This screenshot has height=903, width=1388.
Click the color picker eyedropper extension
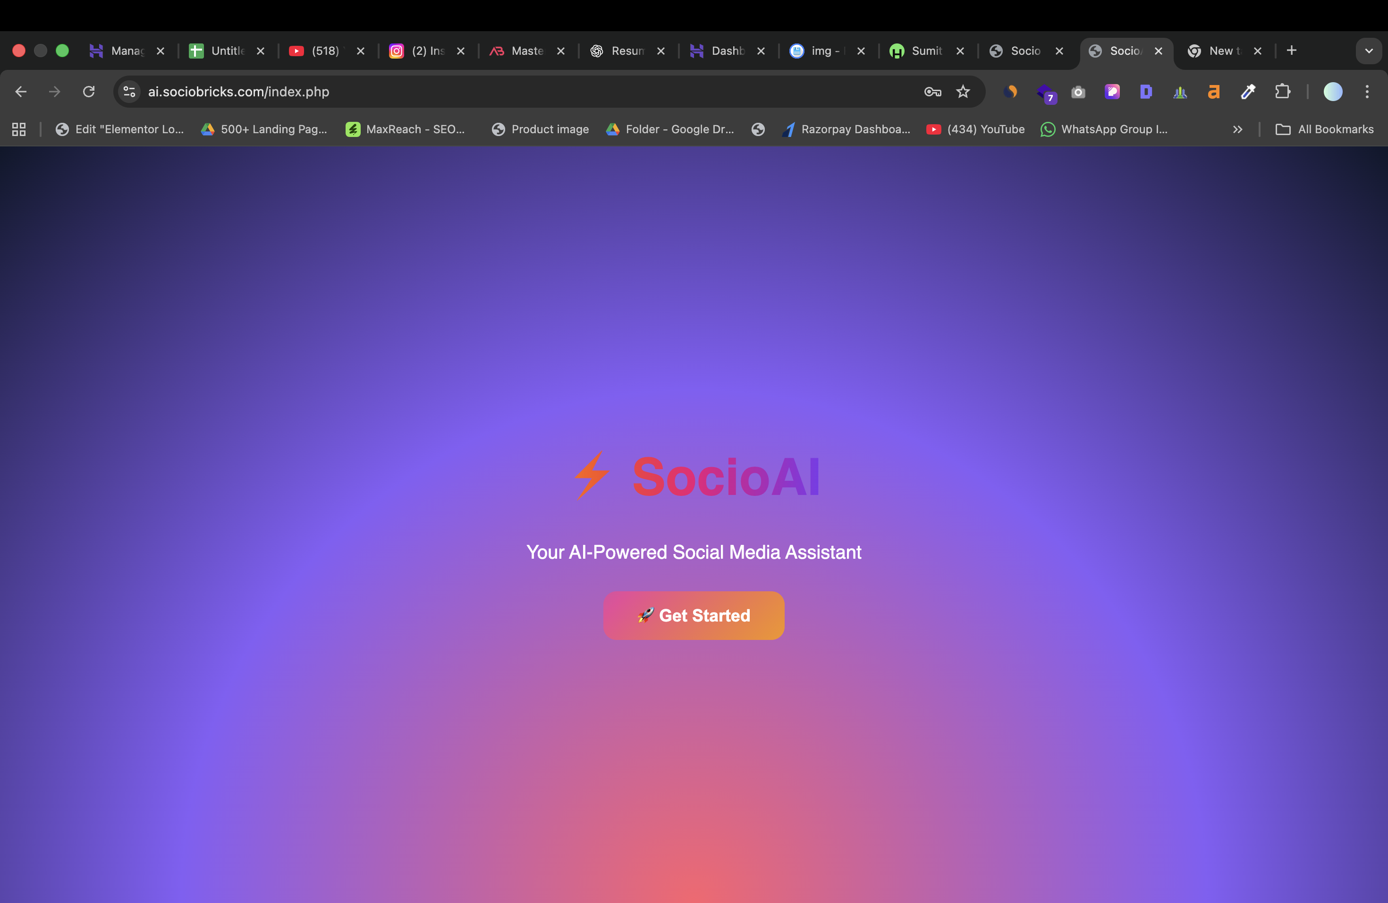pos(1248,92)
